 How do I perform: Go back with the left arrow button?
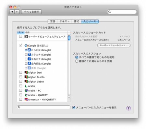[x=12, y=12]
